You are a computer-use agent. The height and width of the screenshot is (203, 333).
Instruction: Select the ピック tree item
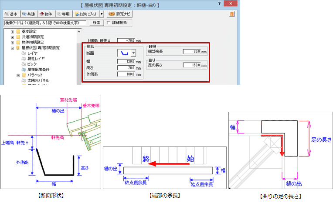click(32, 64)
